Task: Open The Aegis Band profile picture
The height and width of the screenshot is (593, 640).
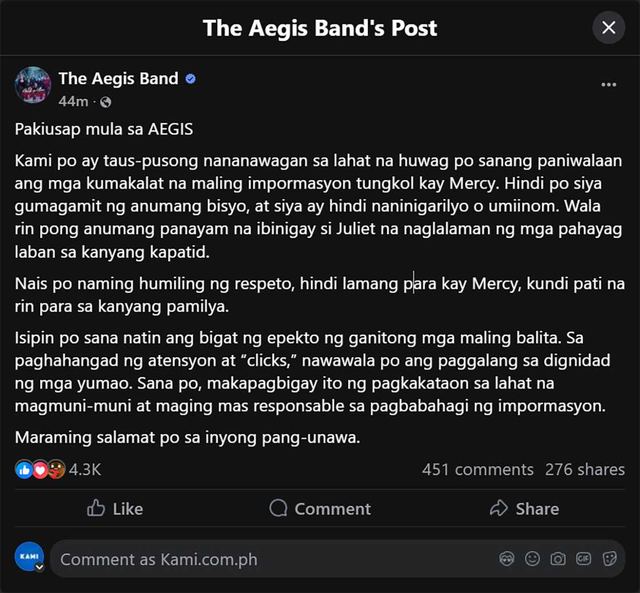Action: coord(33,85)
